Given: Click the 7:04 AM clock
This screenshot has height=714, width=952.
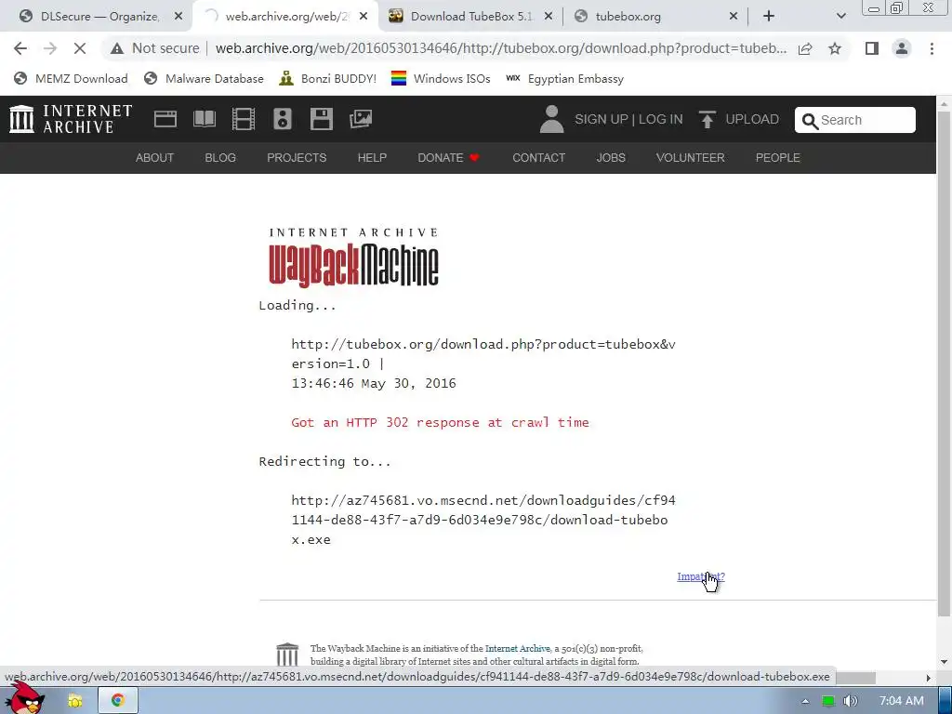Looking at the screenshot, I should (902, 701).
